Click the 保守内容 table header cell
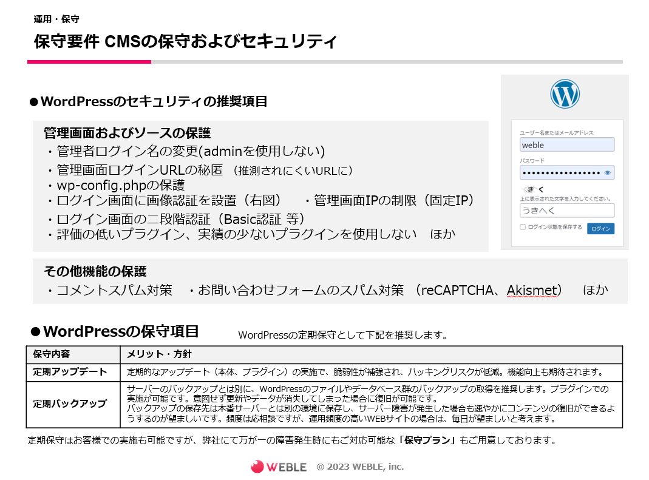This screenshot has height=480, width=649. pos(73,354)
